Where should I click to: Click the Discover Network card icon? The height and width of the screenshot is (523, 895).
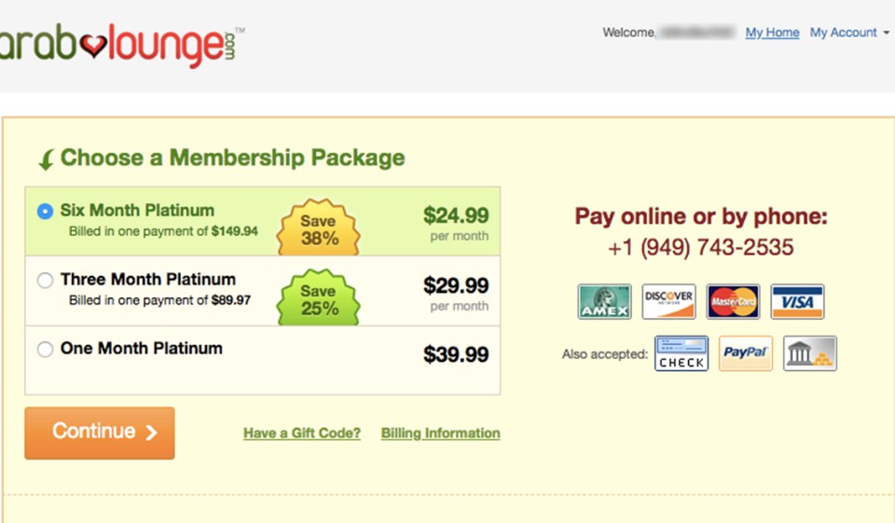(668, 301)
